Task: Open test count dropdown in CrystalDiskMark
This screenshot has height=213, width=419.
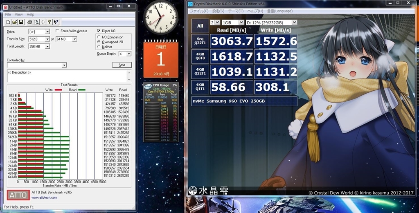Action: [215, 22]
